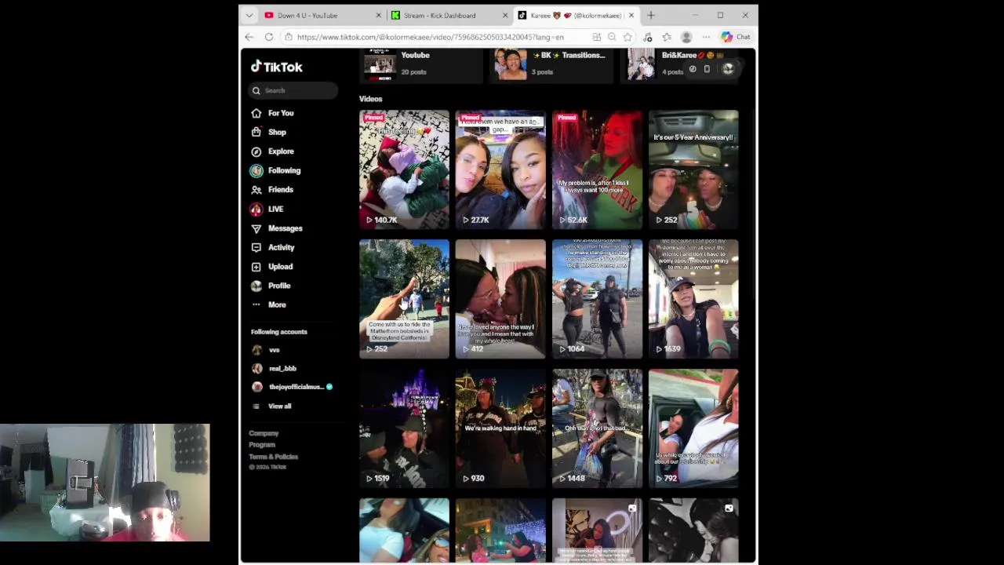The image size is (1004, 565).
Task: Reload the page with the refresh icon
Action: pyautogui.click(x=268, y=37)
